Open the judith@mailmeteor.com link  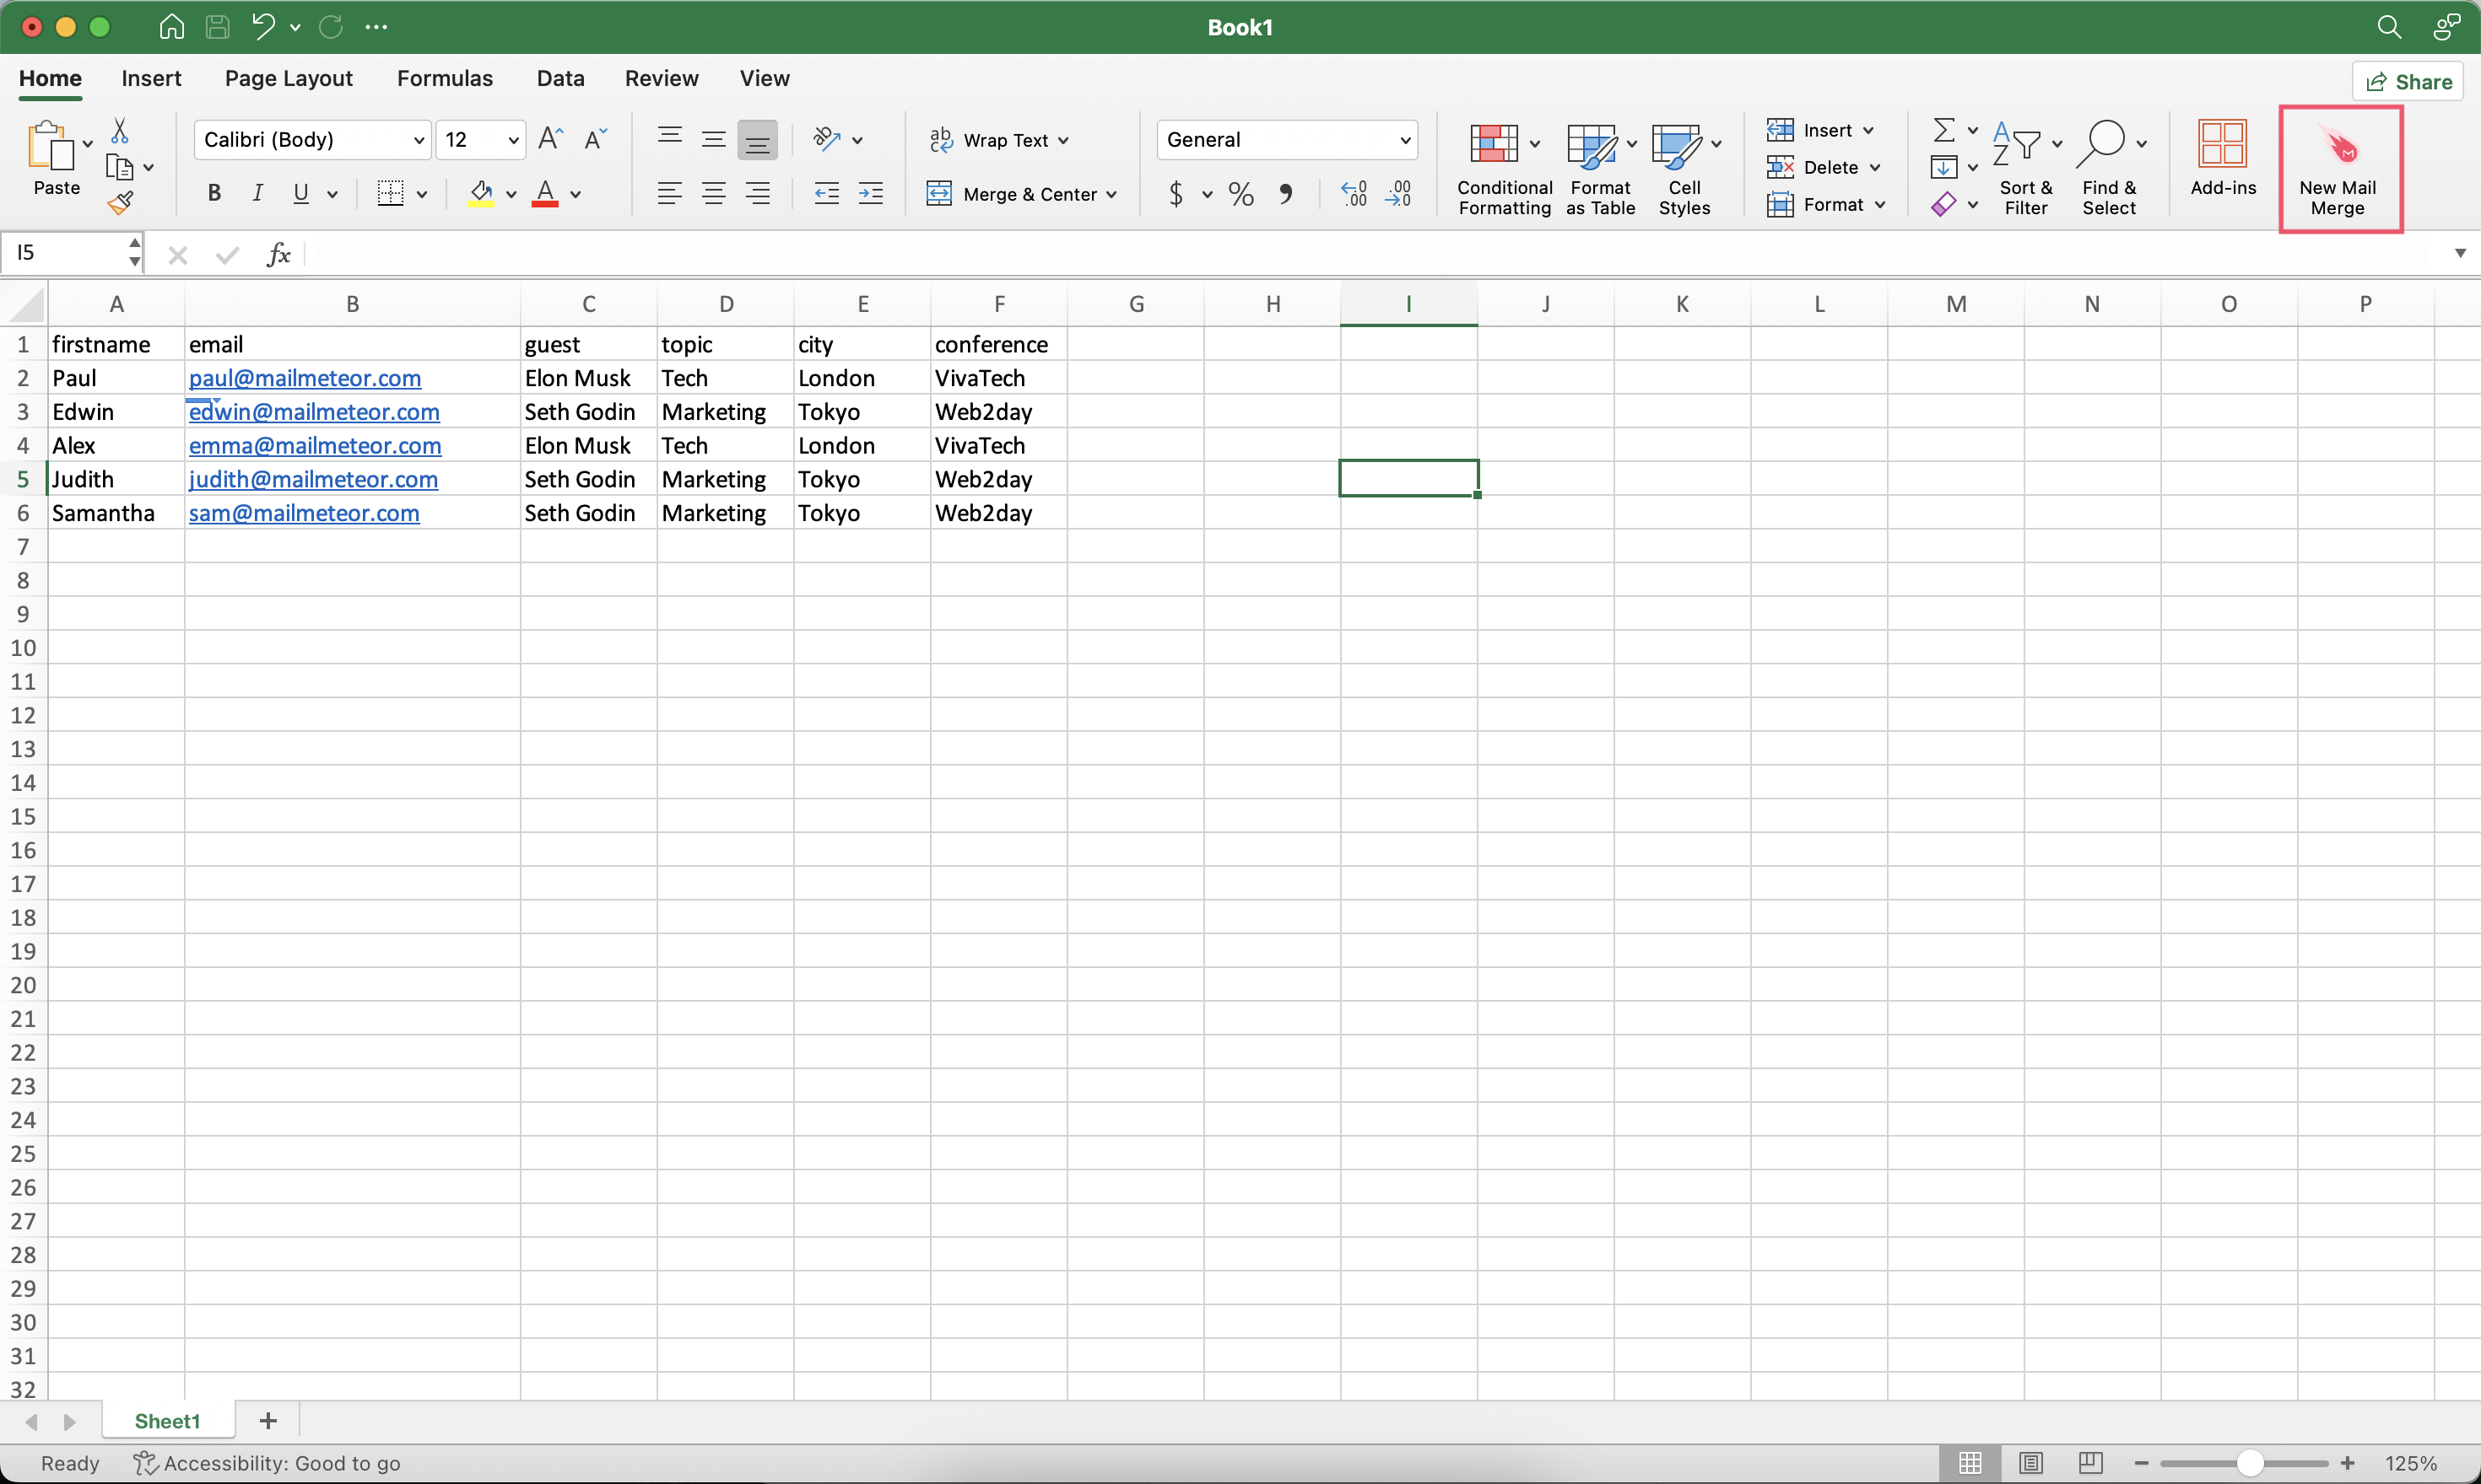[313, 479]
